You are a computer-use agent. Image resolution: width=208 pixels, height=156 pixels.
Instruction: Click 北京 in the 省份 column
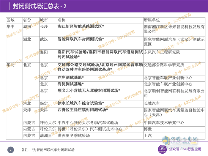[31, 81]
